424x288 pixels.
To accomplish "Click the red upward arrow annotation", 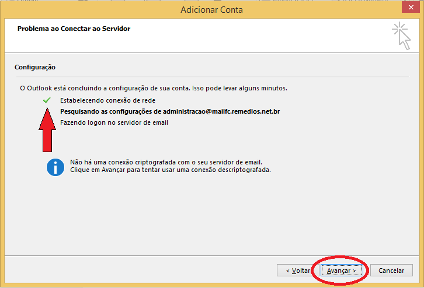I will tap(47, 130).
